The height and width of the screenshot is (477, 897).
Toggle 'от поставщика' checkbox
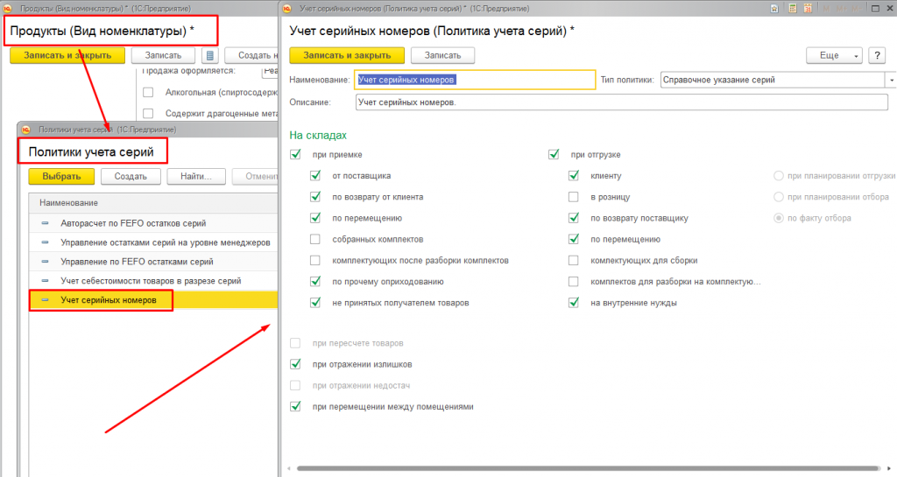pyautogui.click(x=315, y=175)
